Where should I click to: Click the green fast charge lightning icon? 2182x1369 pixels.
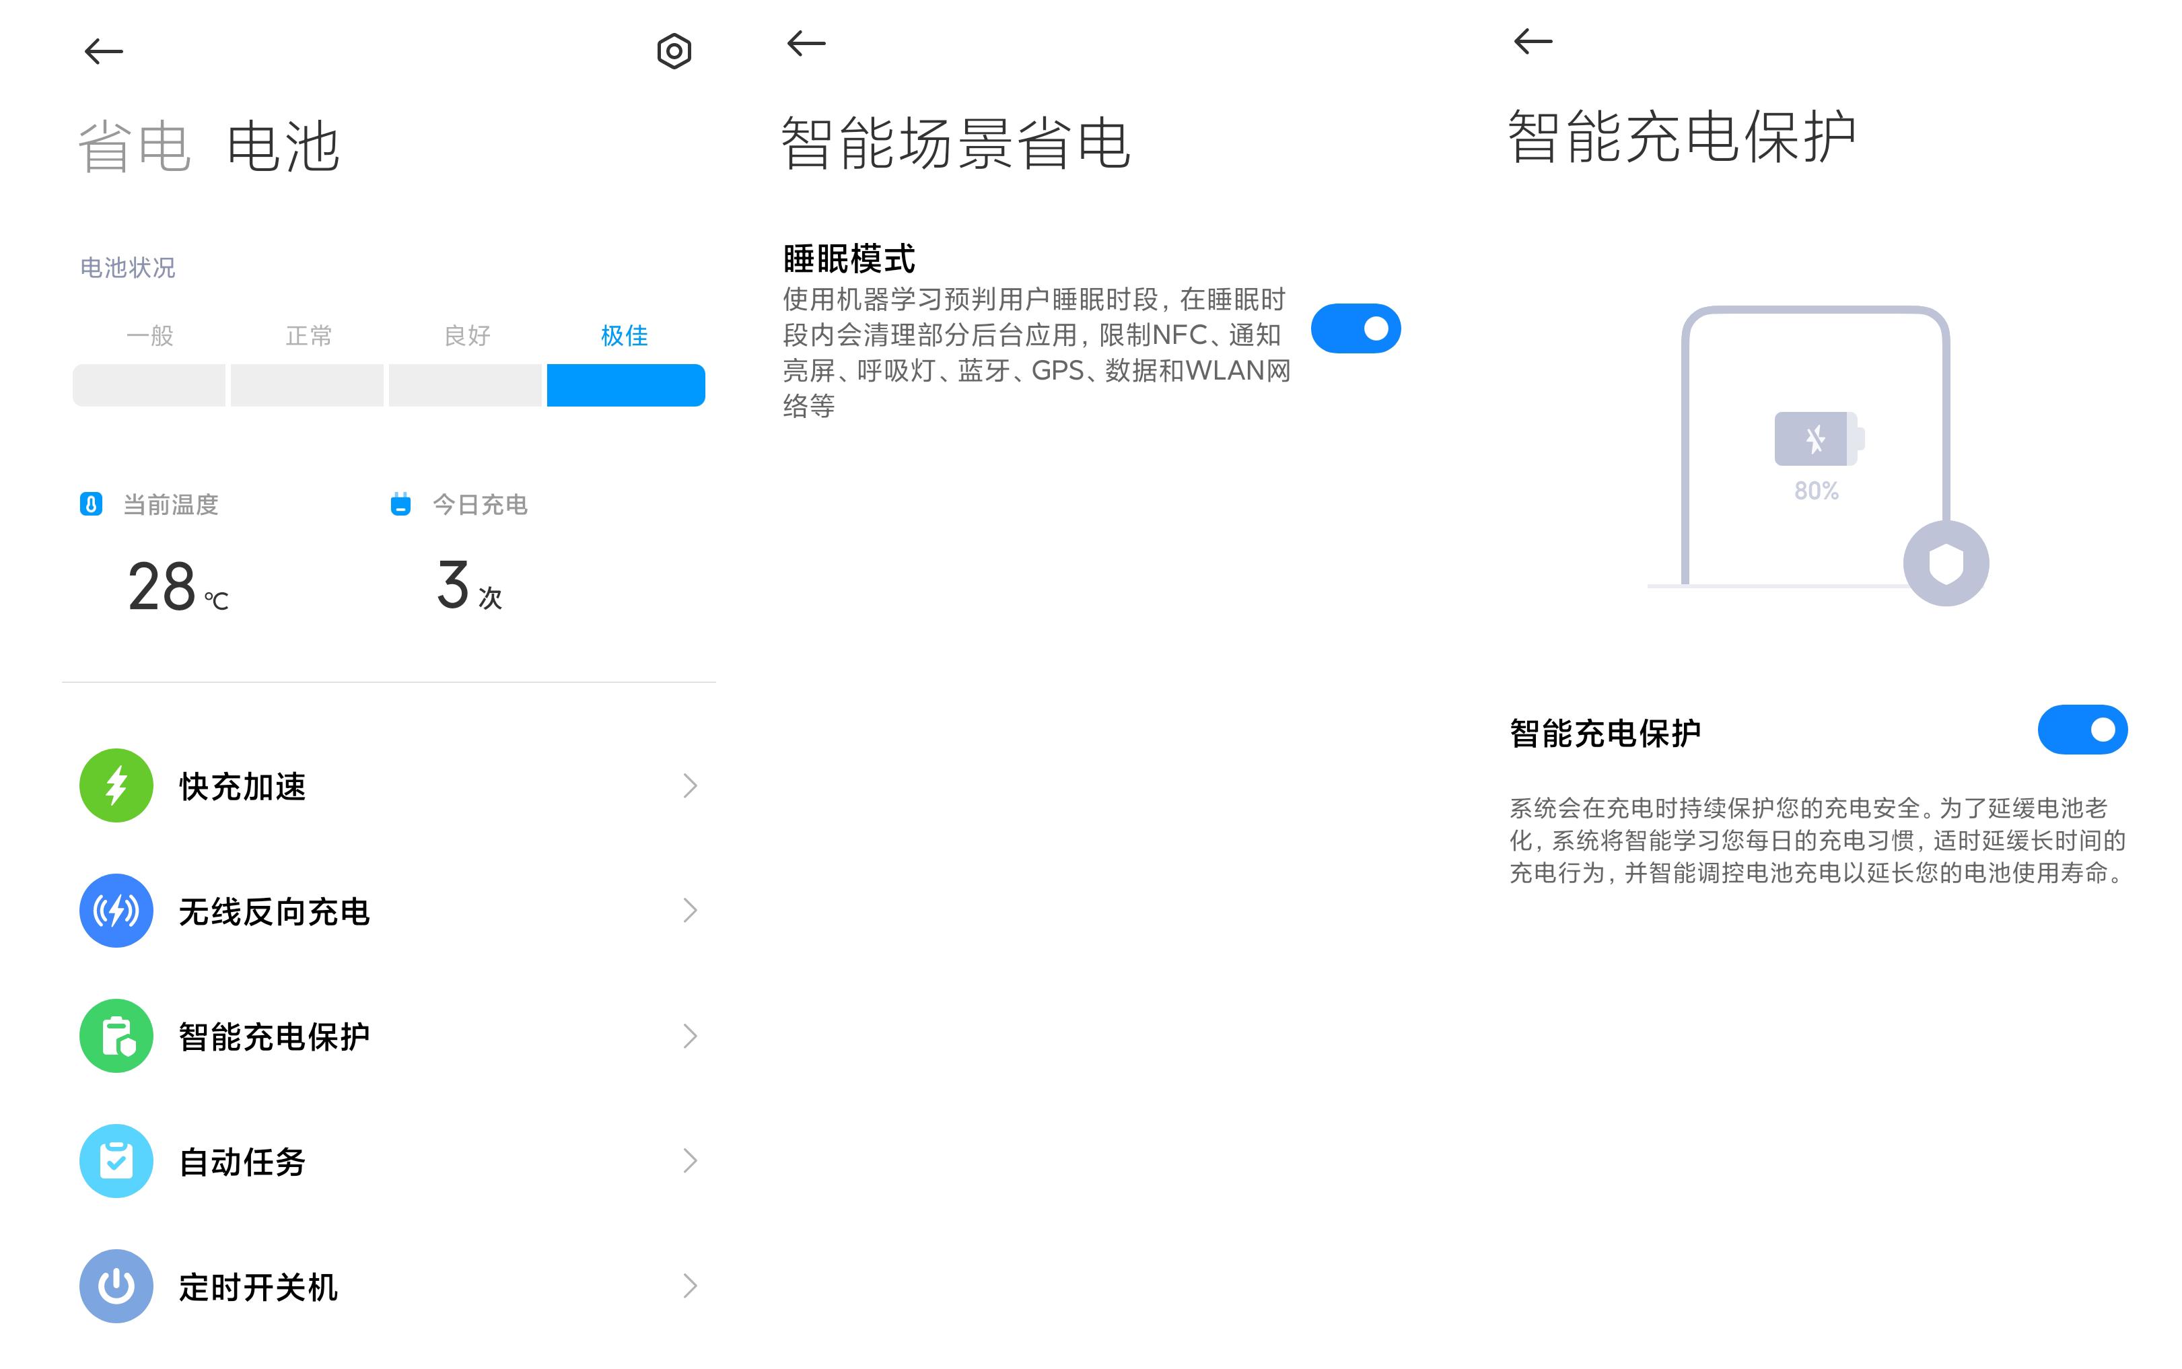tap(116, 785)
